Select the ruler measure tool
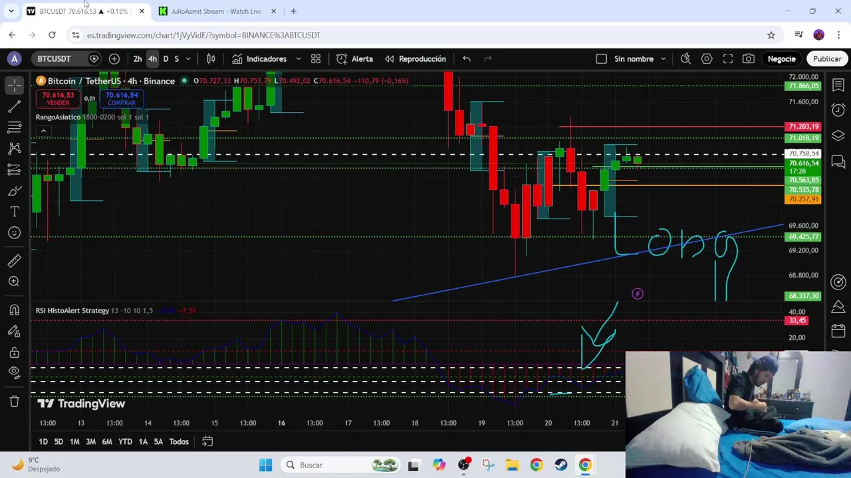The width and height of the screenshot is (851, 478). coord(15,260)
